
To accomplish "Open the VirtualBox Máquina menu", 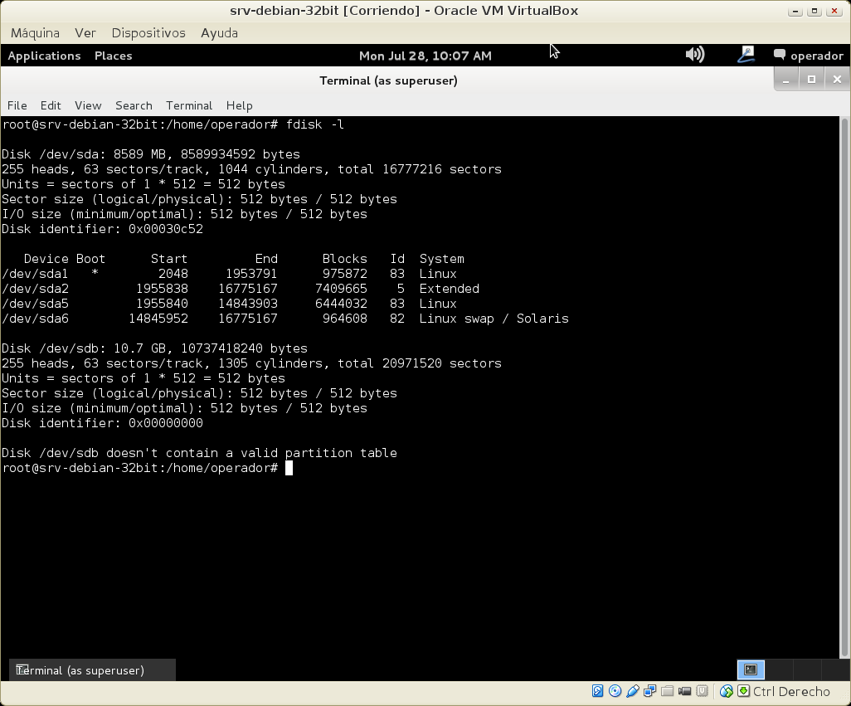I will point(35,33).
